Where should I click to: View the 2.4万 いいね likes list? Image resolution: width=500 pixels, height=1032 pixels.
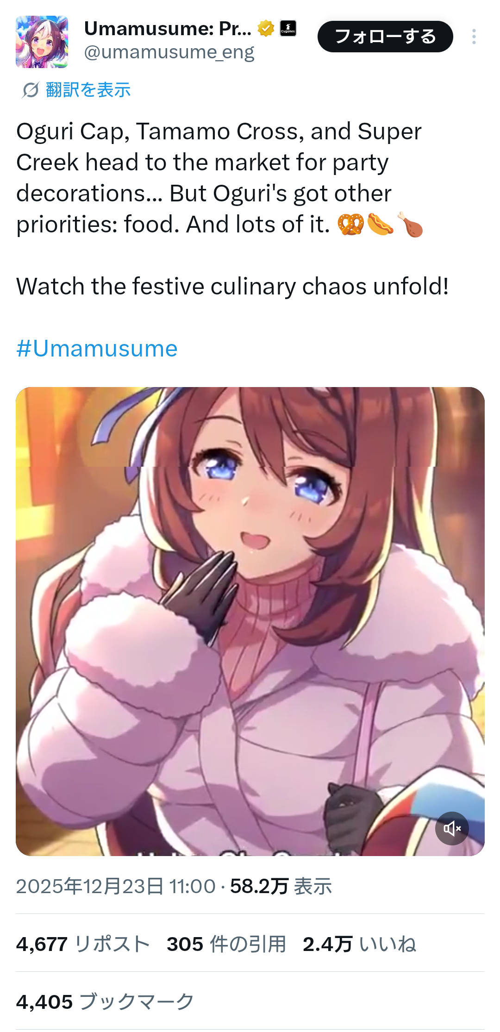click(360, 944)
